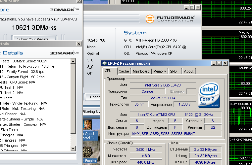Click the 3520.1 MHz core frequency value
Viewport: 252px width, 165px height.
(x=146, y=149)
